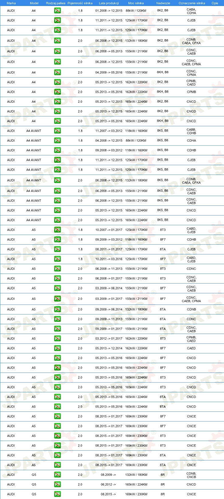Click petrol icon for A5 8F7 118kW/160KM
Screen dimensions: 224x499
(57, 239)
